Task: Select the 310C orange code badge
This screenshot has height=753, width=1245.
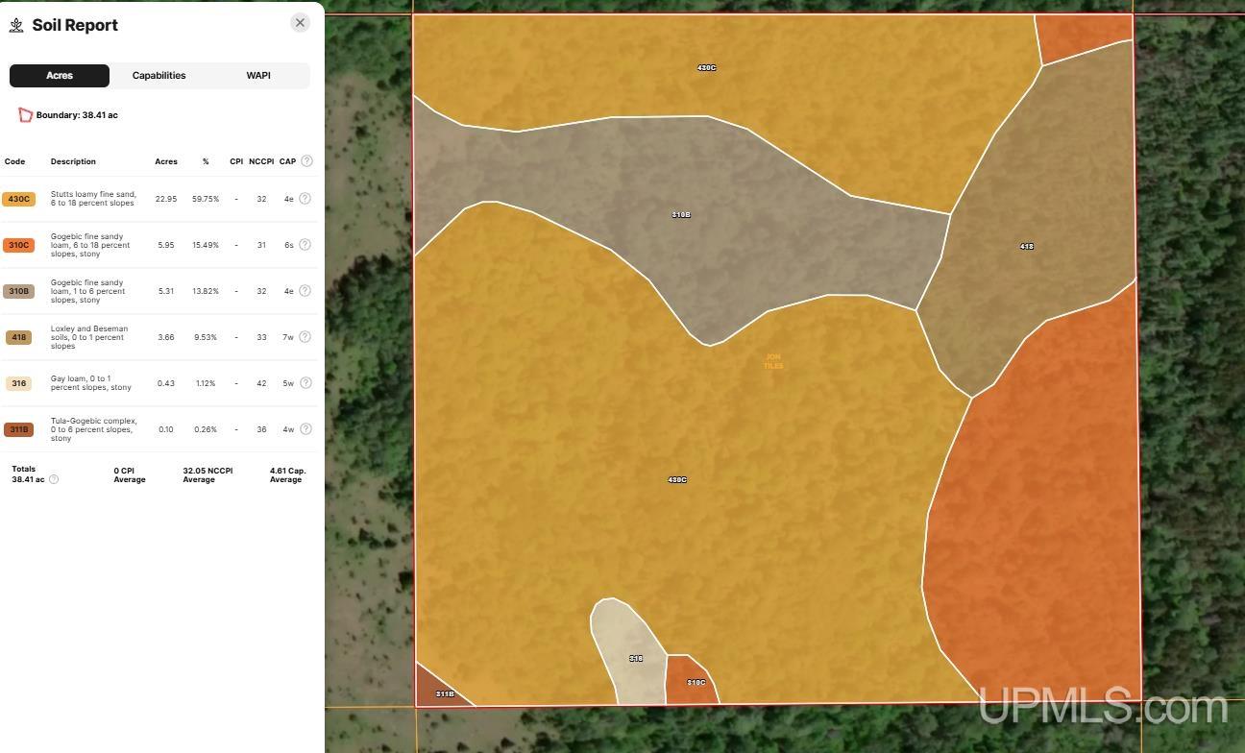Action: 18,245
